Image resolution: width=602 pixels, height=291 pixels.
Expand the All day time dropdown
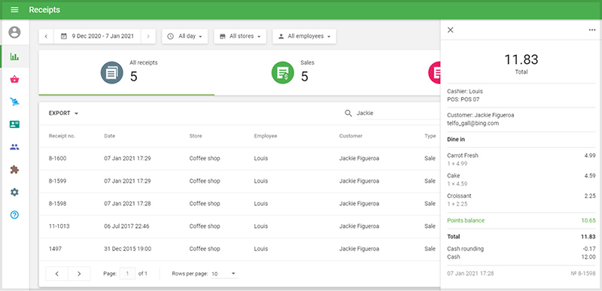click(184, 36)
